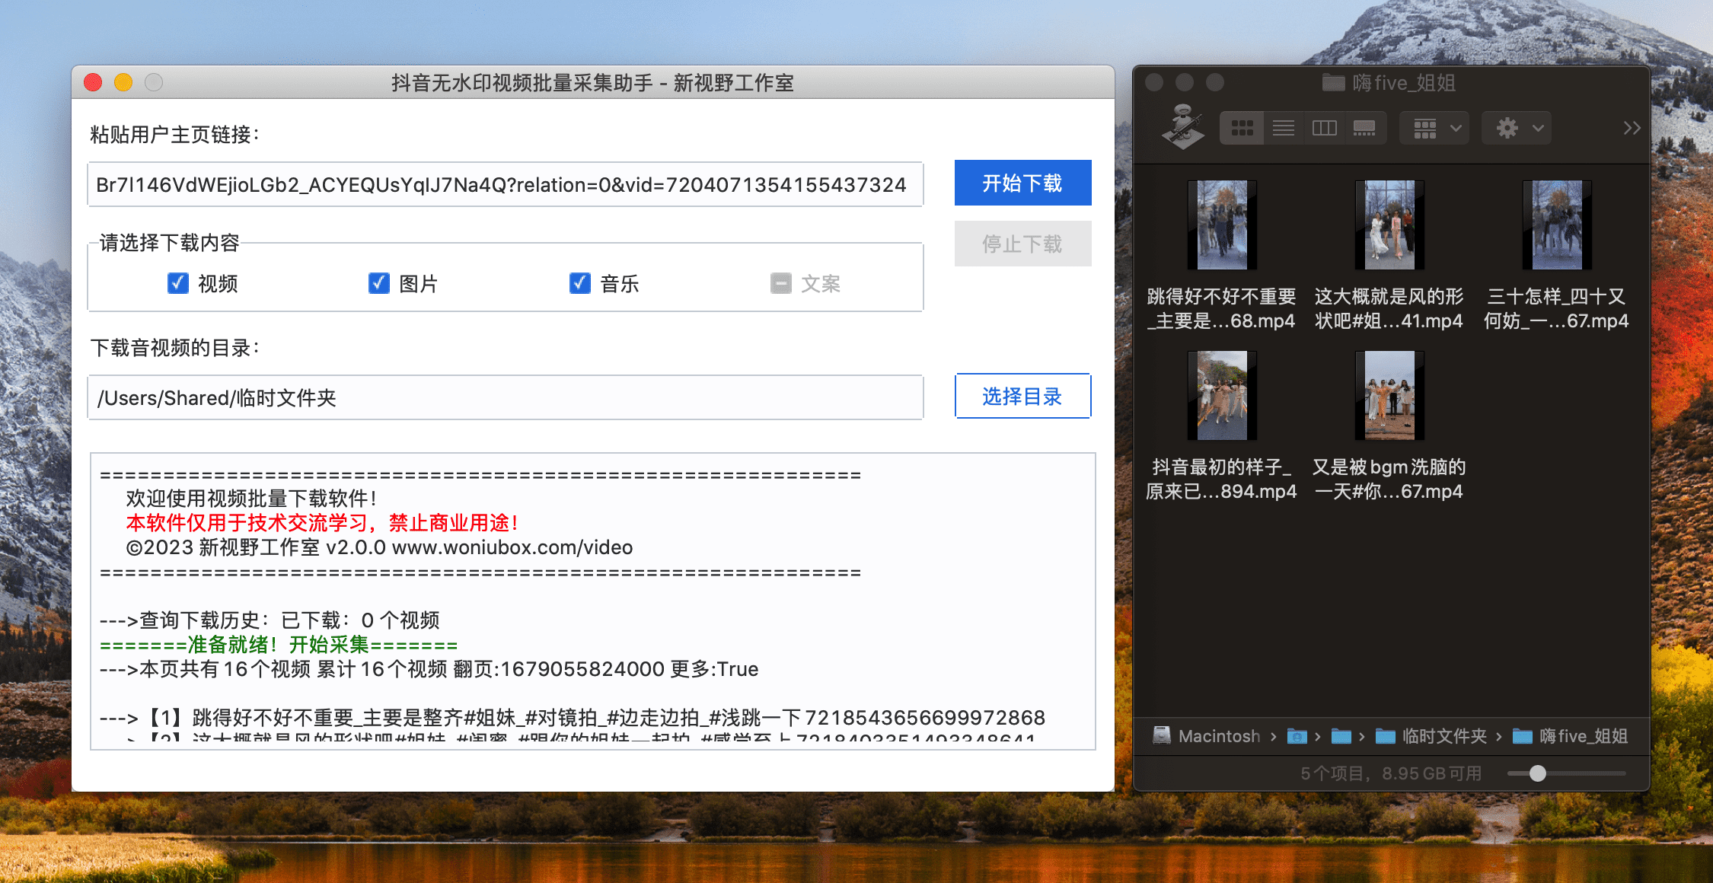Click file name 三十怎样_四十又何妨_一…67.mp4
The height and width of the screenshot is (883, 1713).
(x=1556, y=308)
